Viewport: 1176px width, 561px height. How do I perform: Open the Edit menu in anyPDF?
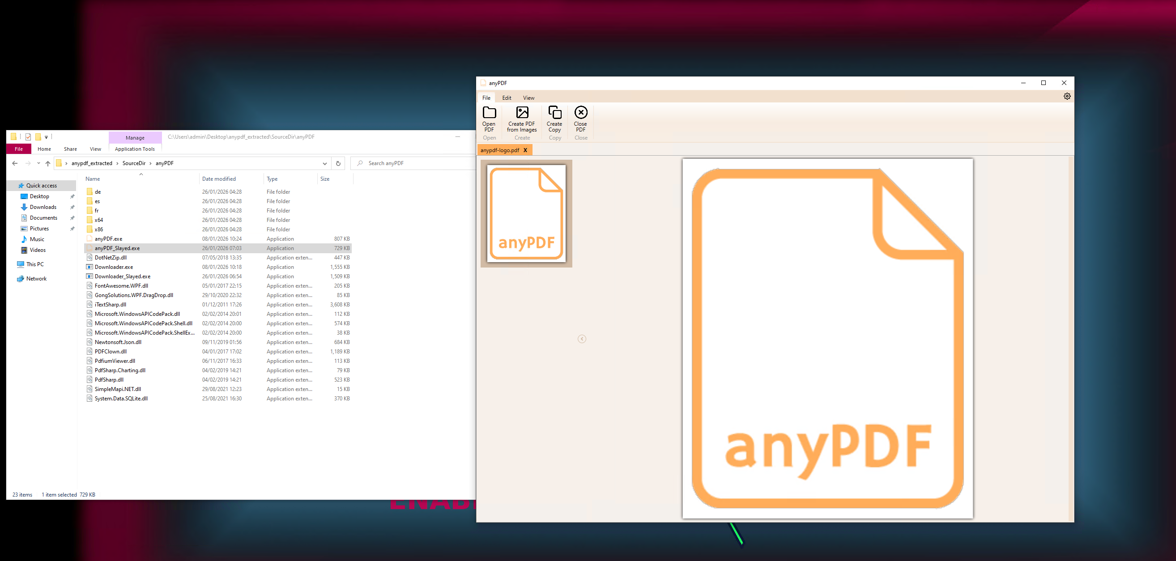tap(507, 98)
